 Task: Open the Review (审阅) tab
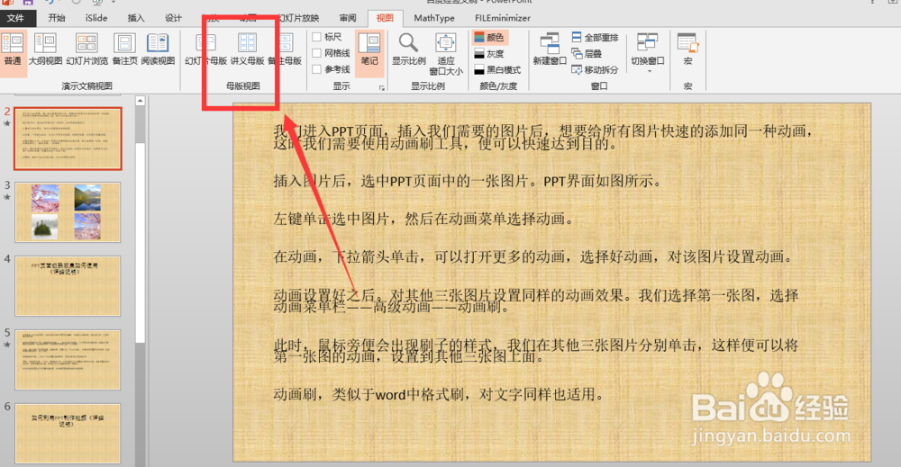coord(348,18)
